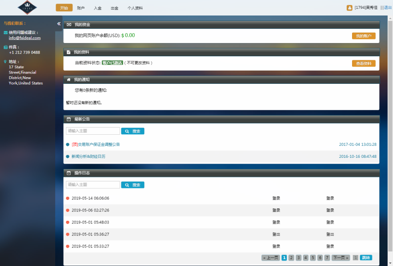Switch to the 入金 tab

(97, 8)
